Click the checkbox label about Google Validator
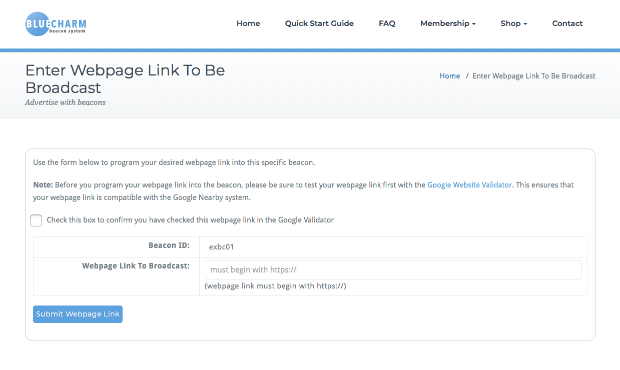The image size is (620, 370). (190, 220)
